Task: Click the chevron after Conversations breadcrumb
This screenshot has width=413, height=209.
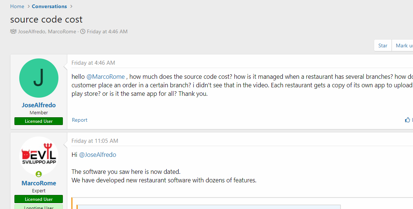Action: tap(71, 6)
